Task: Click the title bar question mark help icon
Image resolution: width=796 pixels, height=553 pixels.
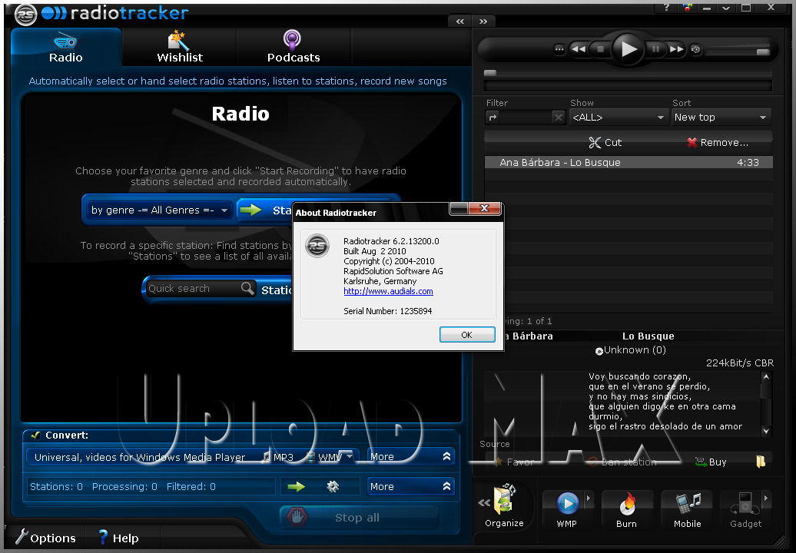Action: point(667,8)
